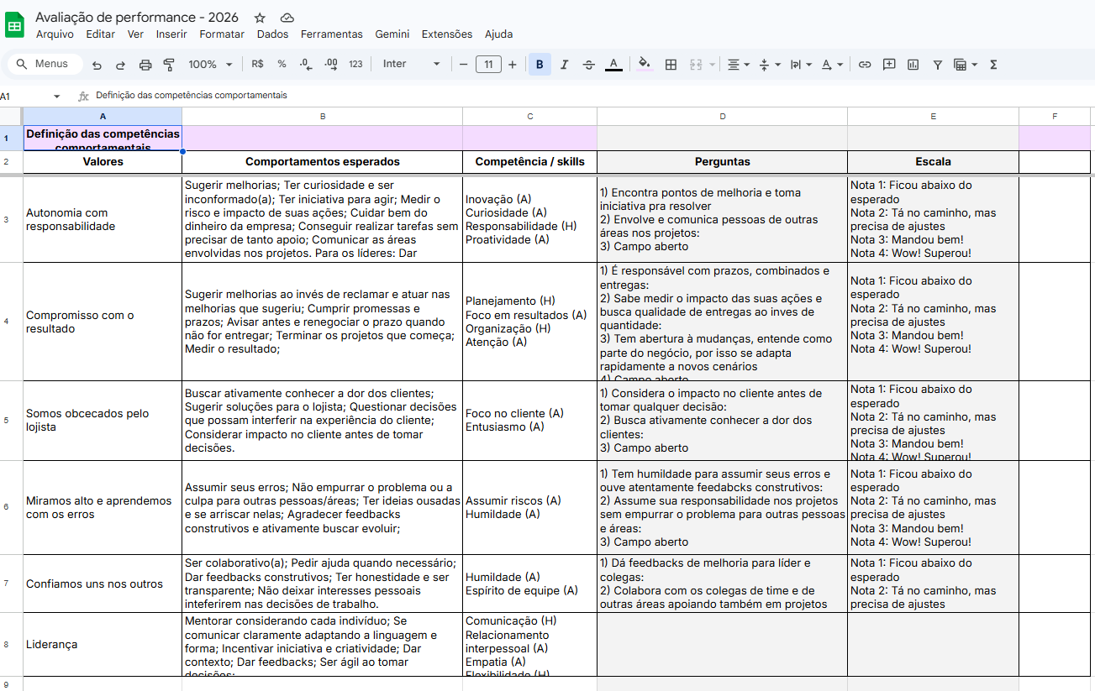Select the 'Escala' header cell
This screenshot has height=691, width=1095.
coord(933,161)
